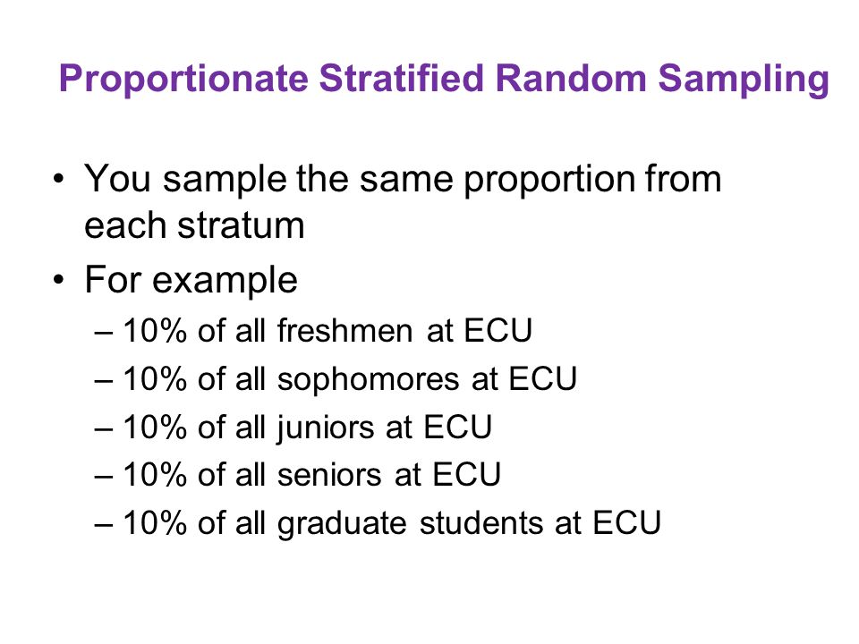Click the word proportion in first bullet
The width and height of the screenshot is (859, 644).
pos(549,181)
